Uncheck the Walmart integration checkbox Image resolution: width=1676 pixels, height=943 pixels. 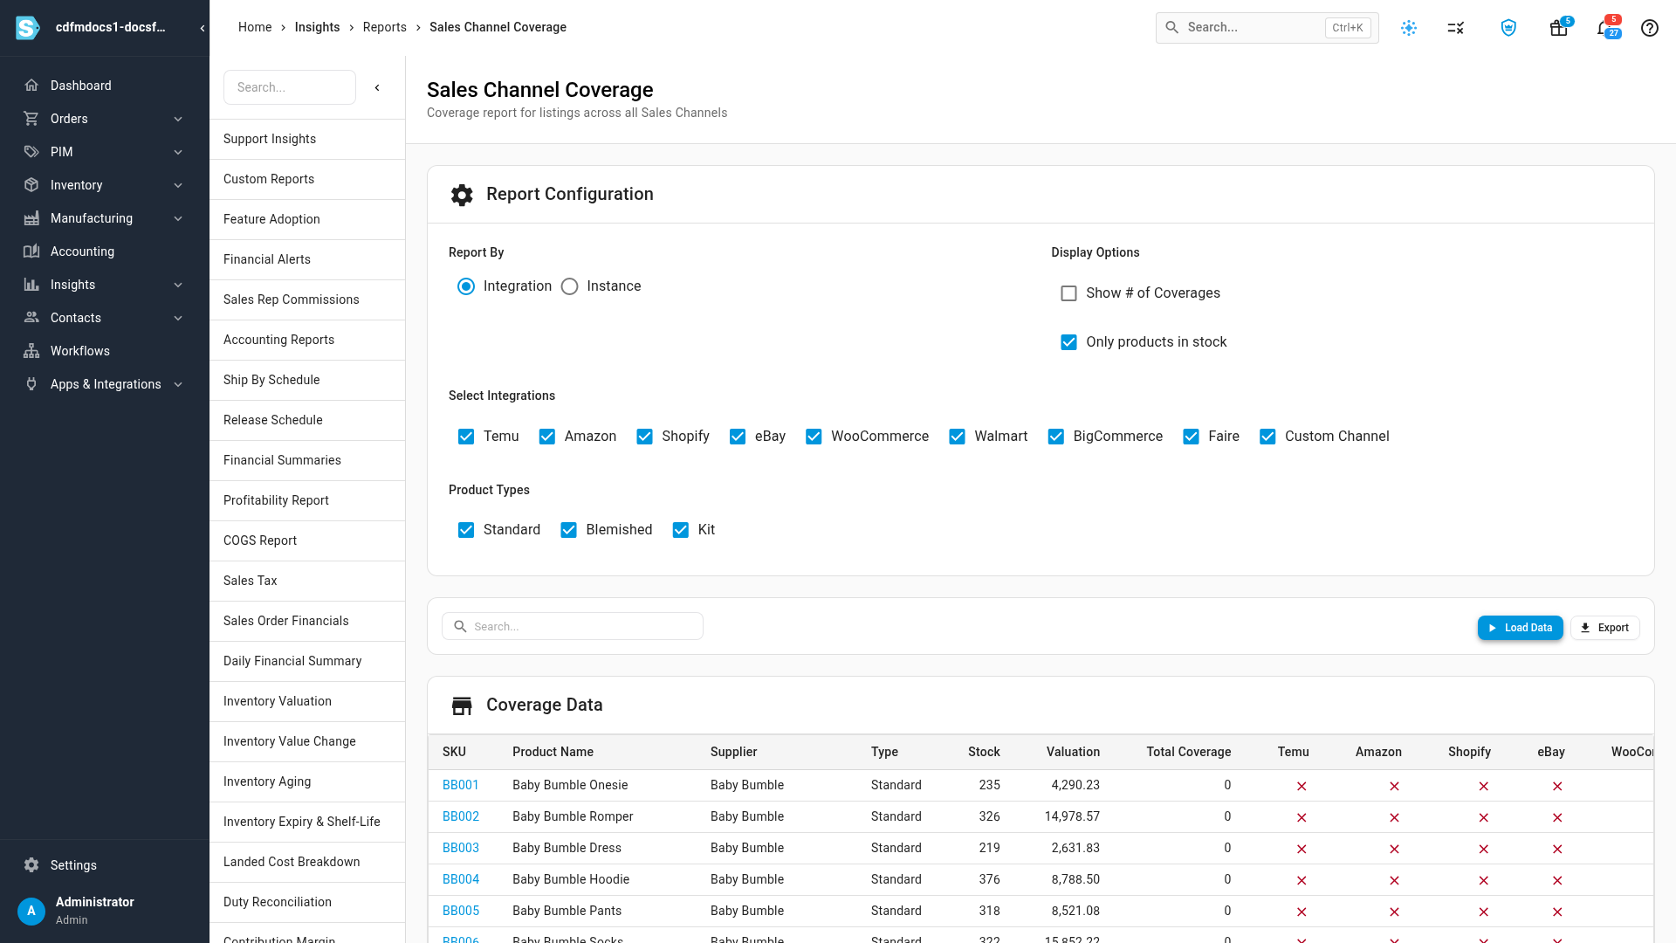(x=957, y=437)
